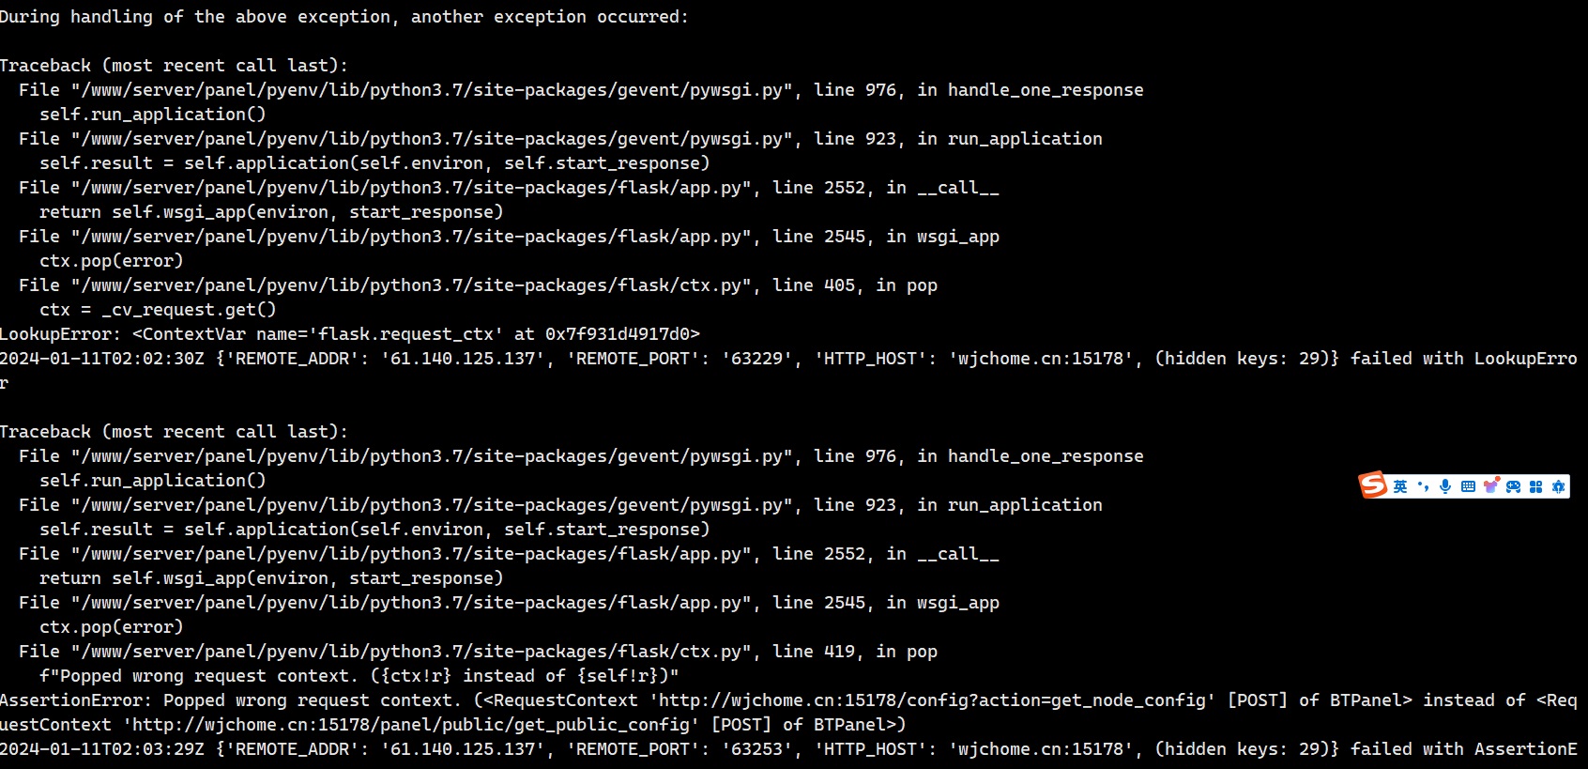Click the first 'Traceback (most recent call last)' header
The height and width of the screenshot is (769, 1588).
(174, 66)
